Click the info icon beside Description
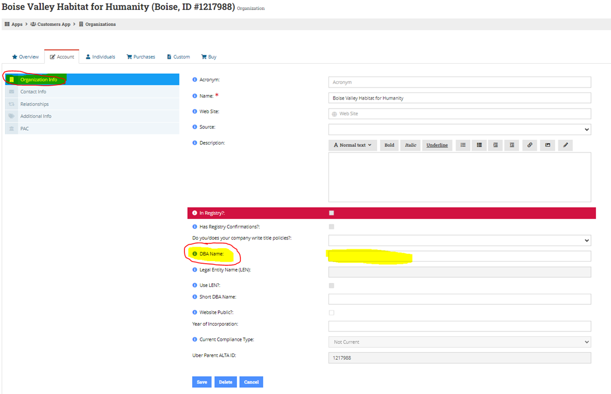Screen dimensions: 611x394 pyautogui.click(x=194, y=143)
